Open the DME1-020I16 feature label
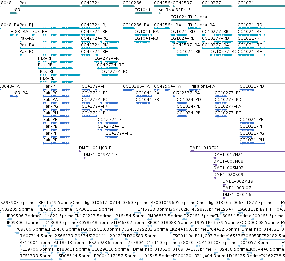285x261 pixels. pos(237,195)
